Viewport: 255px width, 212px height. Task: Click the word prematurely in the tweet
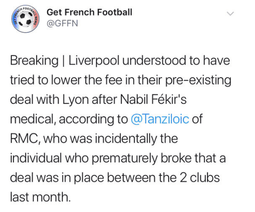click(125, 159)
